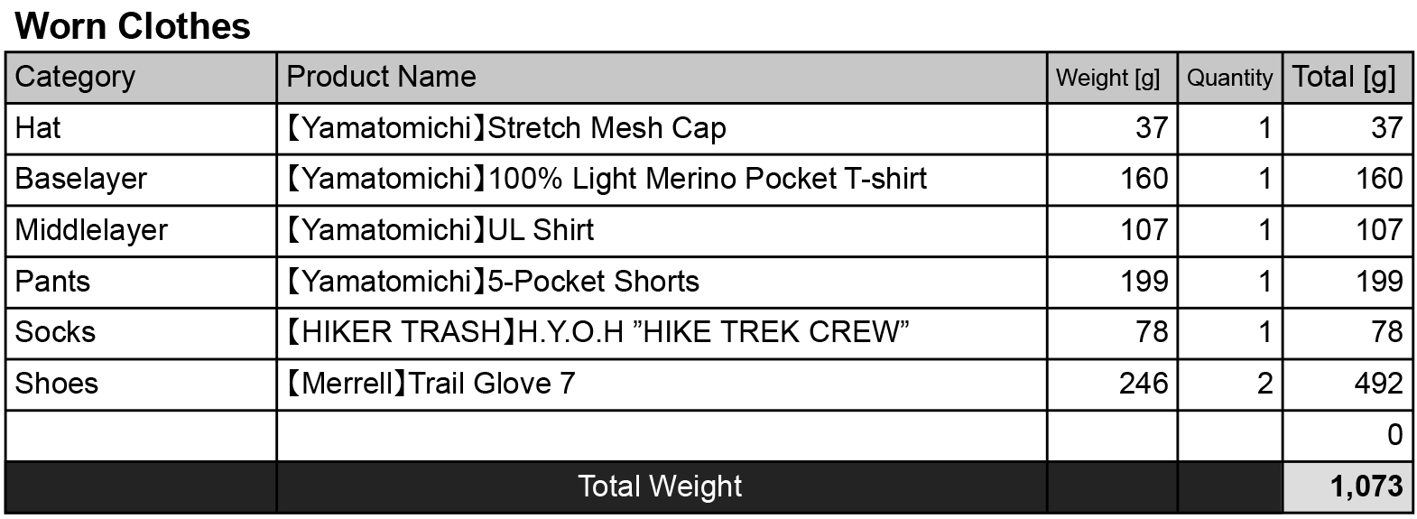Click the UL Shirt product cell
Screen dimensions: 1417x519
(x=440, y=230)
